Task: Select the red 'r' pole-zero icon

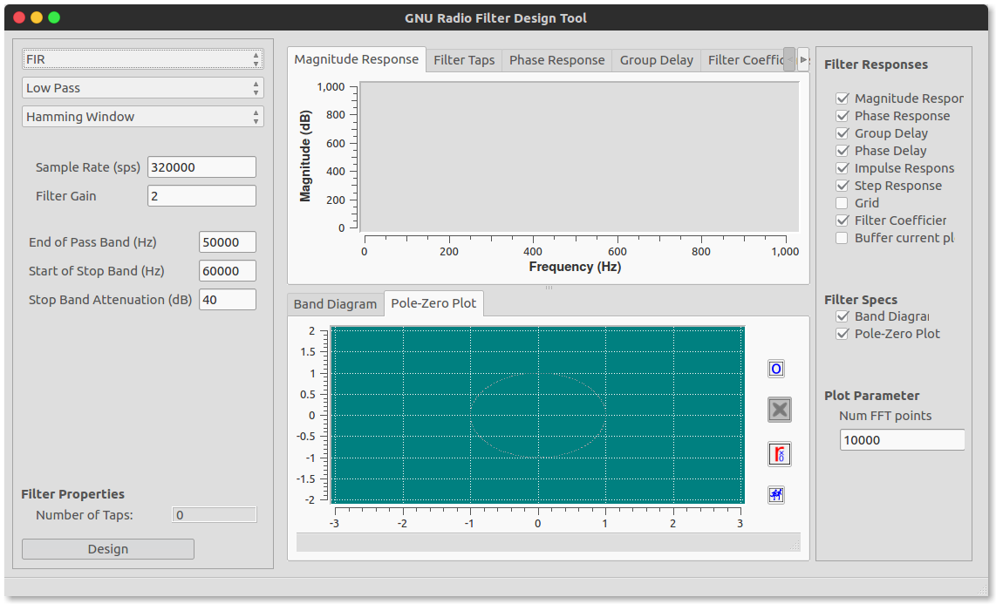Action: coord(780,454)
